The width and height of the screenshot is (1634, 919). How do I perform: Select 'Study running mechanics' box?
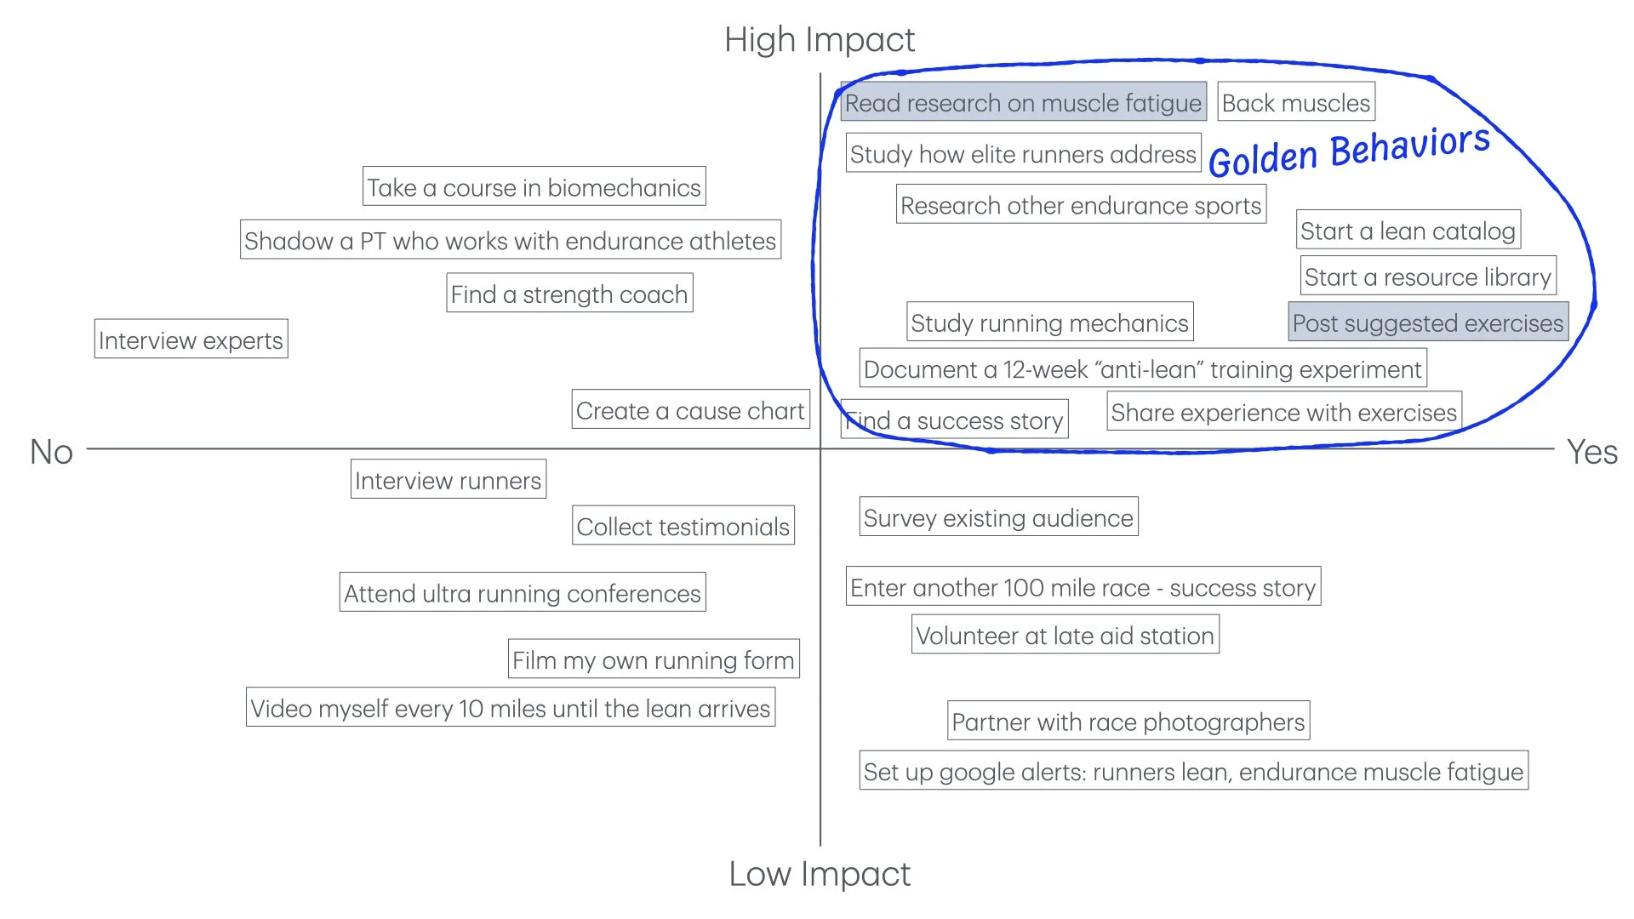[1049, 322]
